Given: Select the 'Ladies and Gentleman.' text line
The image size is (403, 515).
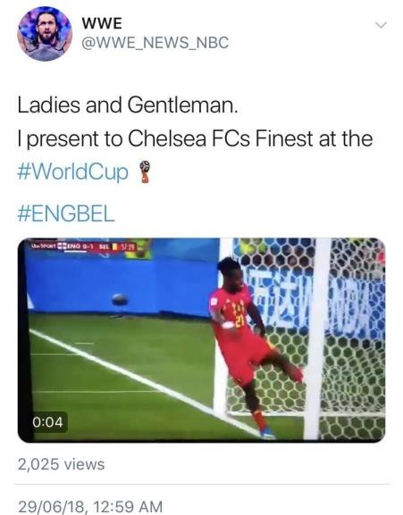Looking at the screenshot, I should coord(128,105).
